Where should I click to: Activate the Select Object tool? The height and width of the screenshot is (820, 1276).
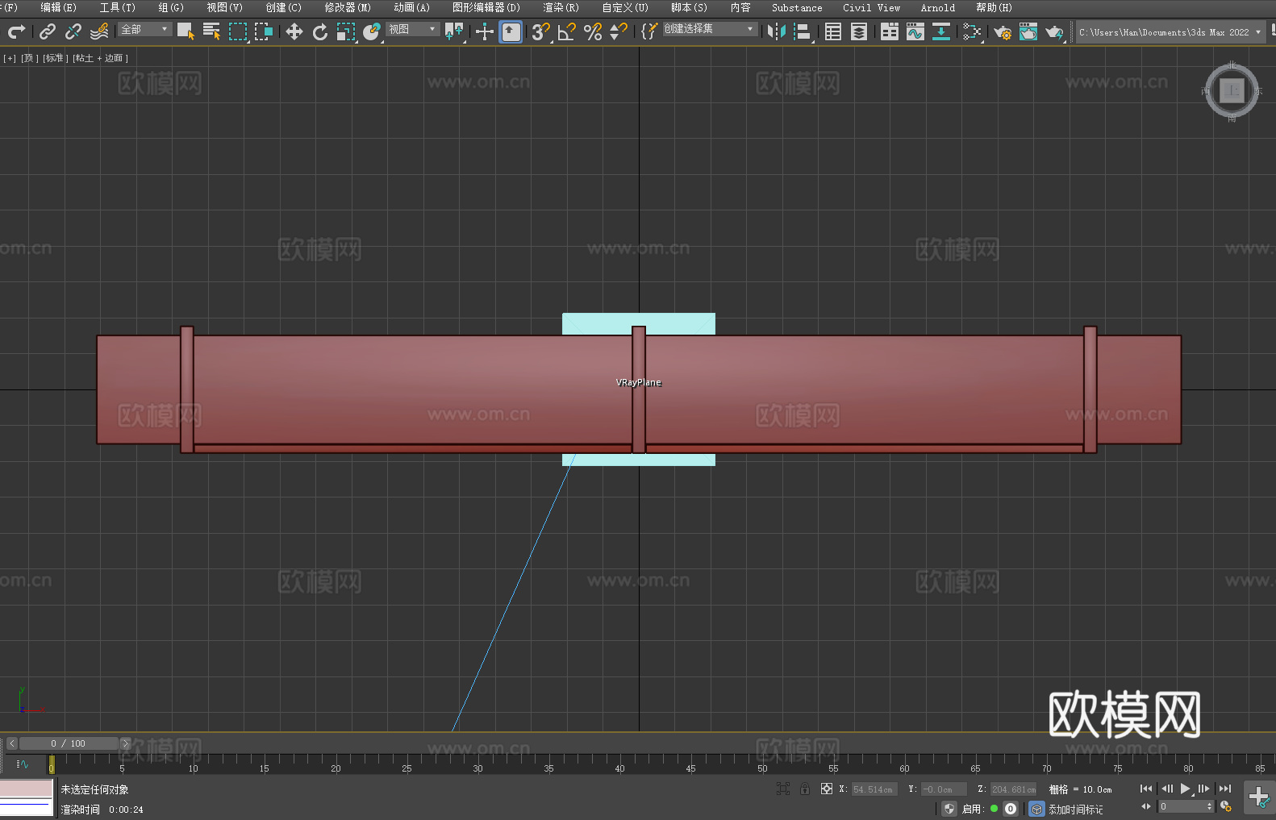pos(186,31)
